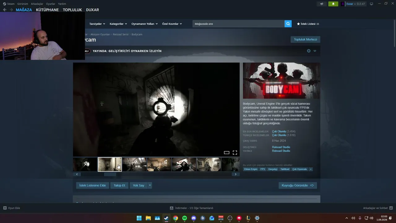Select the Taktiksel tag

(x=285, y=169)
